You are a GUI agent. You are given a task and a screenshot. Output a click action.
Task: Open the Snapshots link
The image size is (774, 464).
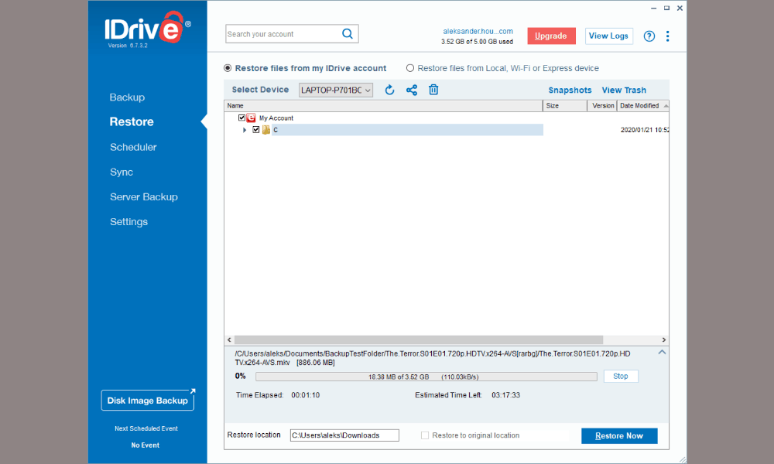coord(570,90)
